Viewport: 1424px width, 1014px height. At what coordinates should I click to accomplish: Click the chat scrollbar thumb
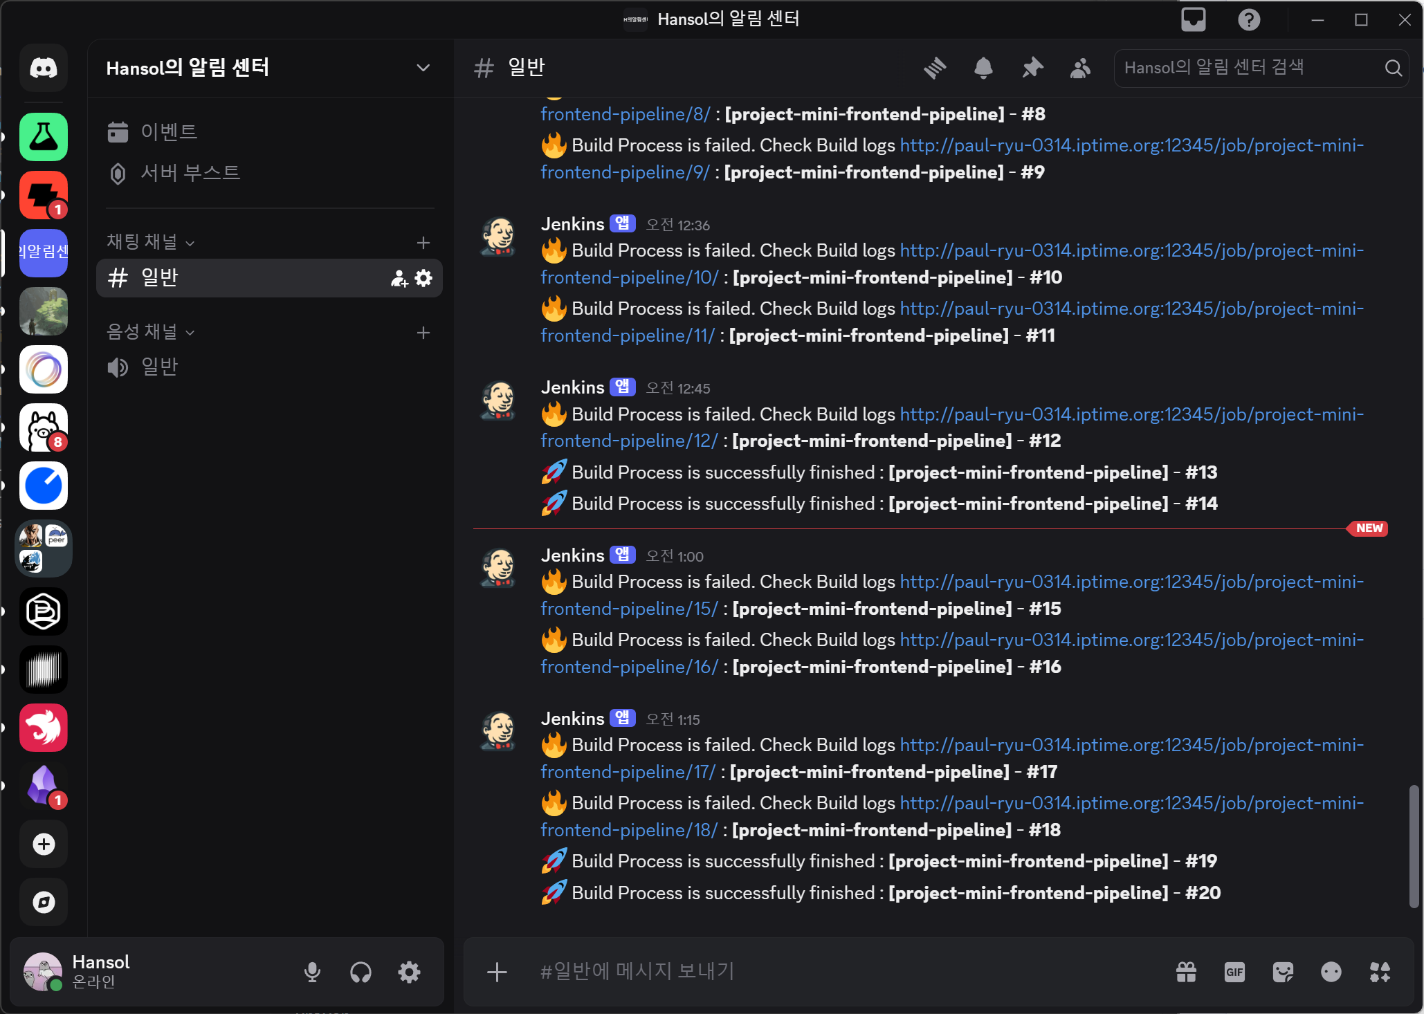click(x=1414, y=845)
